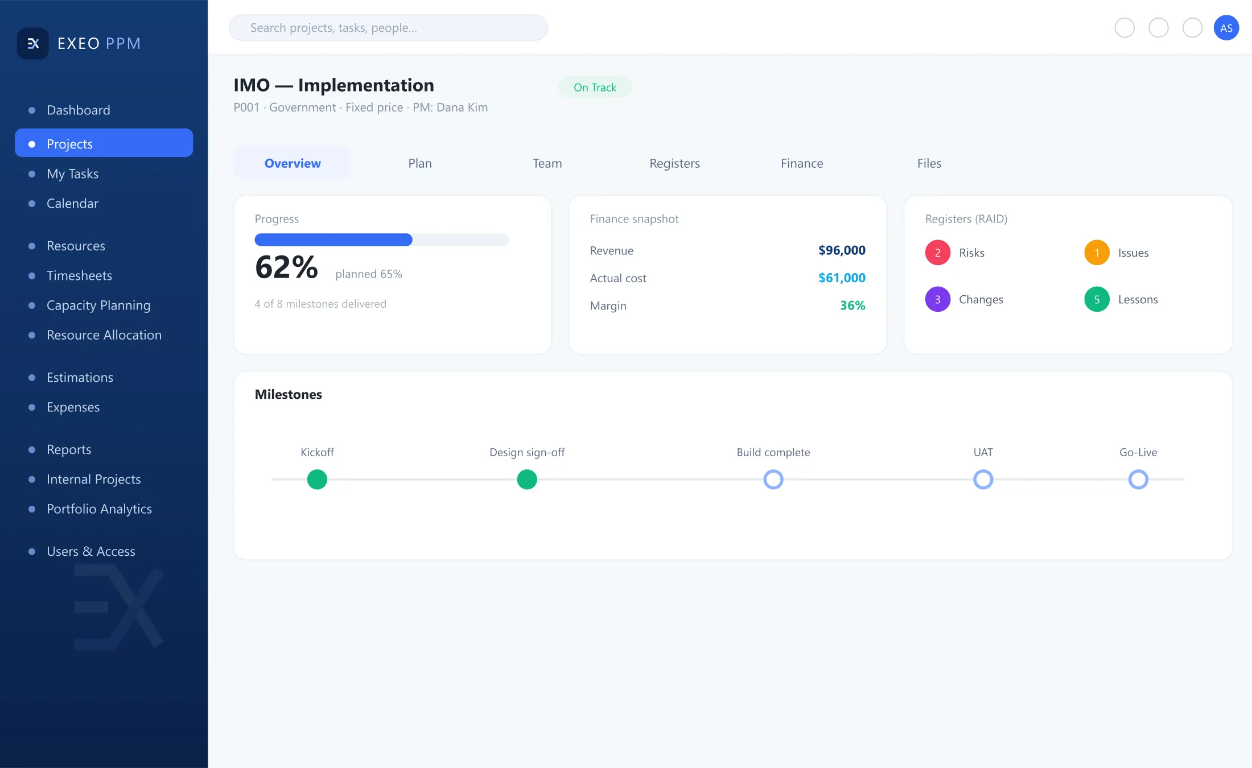Select the Kickoff milestone marker
1252x768 pixels.
[x=317, y=479]
